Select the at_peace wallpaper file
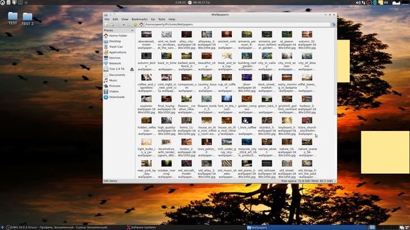Image resolution: width=410 pixels, height=230 pixels. coord(287,40)
